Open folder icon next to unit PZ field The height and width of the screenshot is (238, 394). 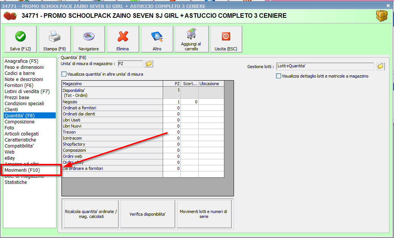pyautogui.click(x=149, y=64)
